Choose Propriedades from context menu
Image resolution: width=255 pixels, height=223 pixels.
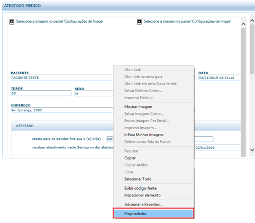153,213
